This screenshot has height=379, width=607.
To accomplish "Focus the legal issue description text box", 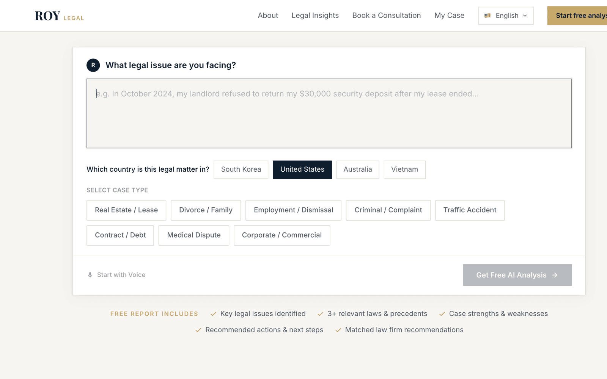I will pos(329,113).
